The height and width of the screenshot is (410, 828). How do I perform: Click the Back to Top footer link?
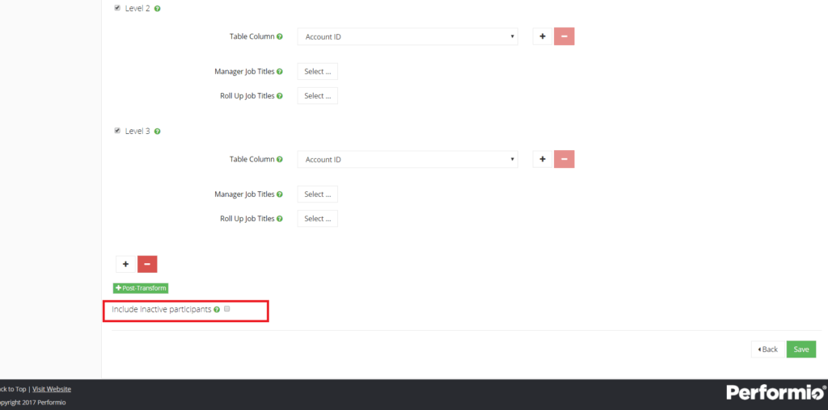[13, 389]
